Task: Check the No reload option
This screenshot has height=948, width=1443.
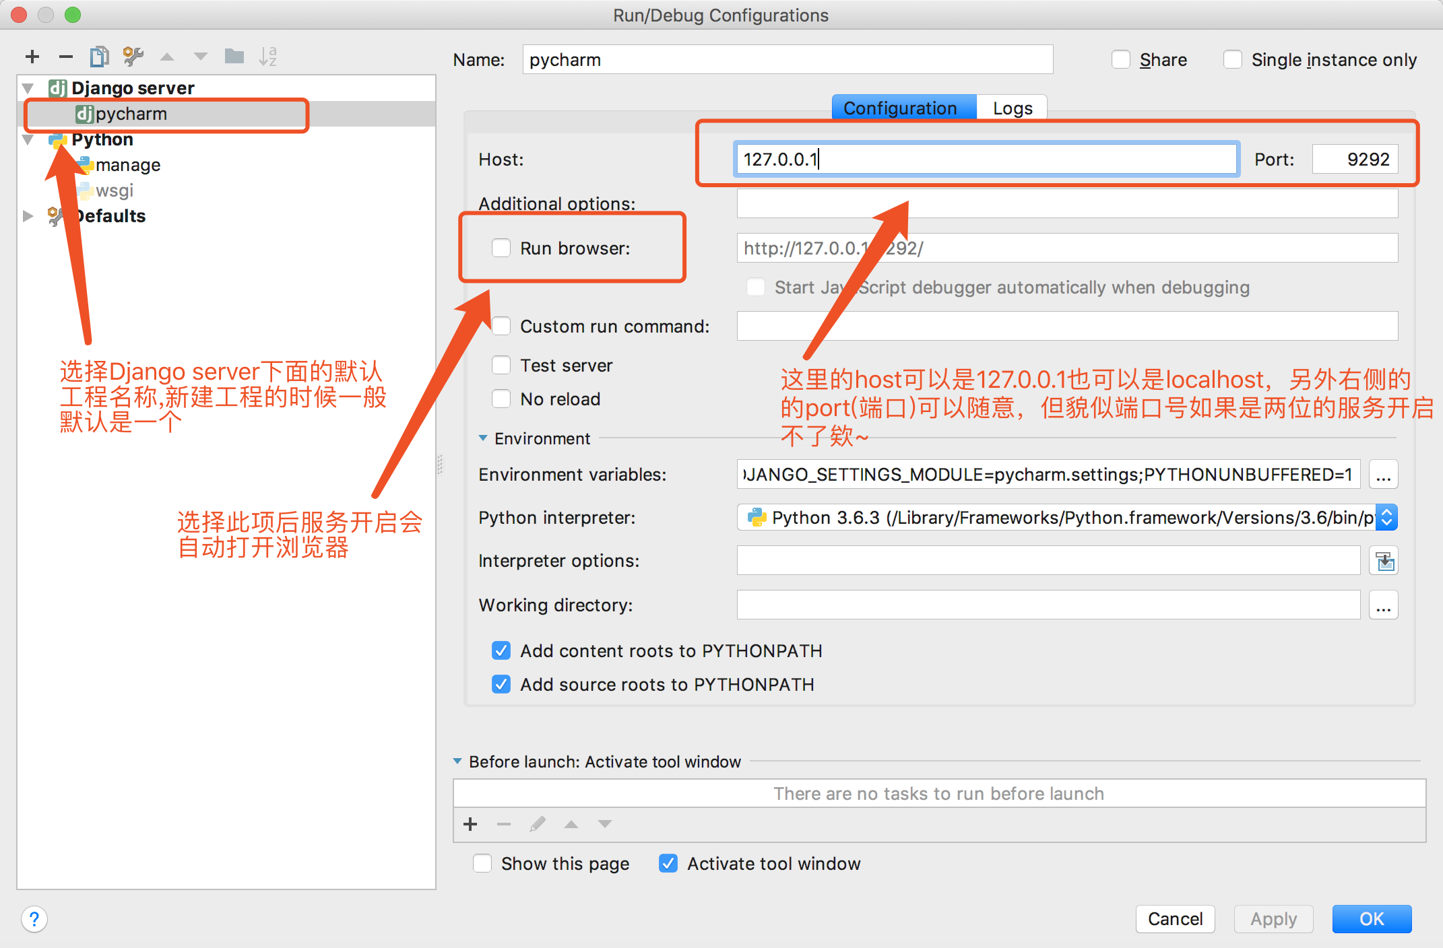Action: tap(501, 399)
